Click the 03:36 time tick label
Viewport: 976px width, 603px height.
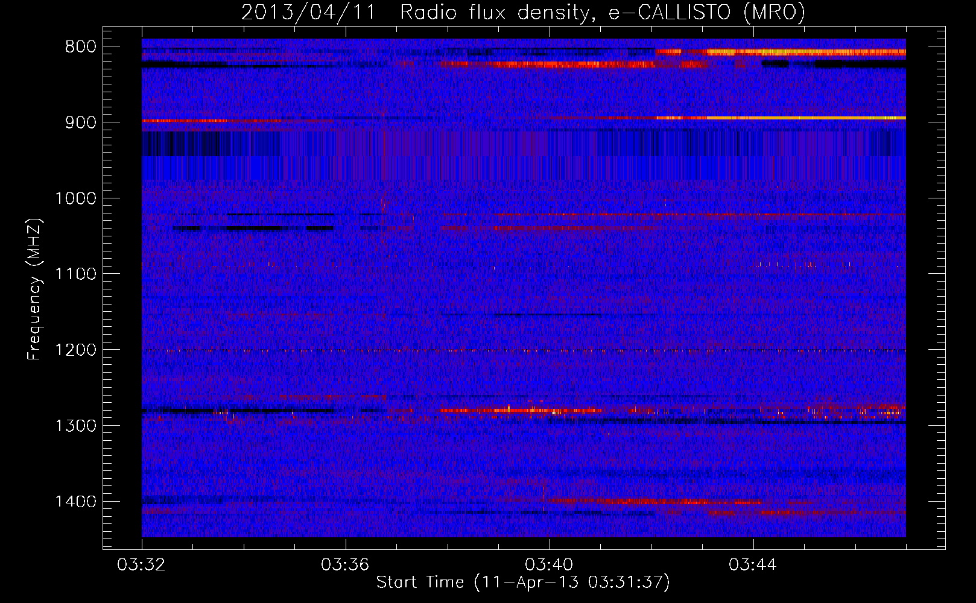click(345, 565)
